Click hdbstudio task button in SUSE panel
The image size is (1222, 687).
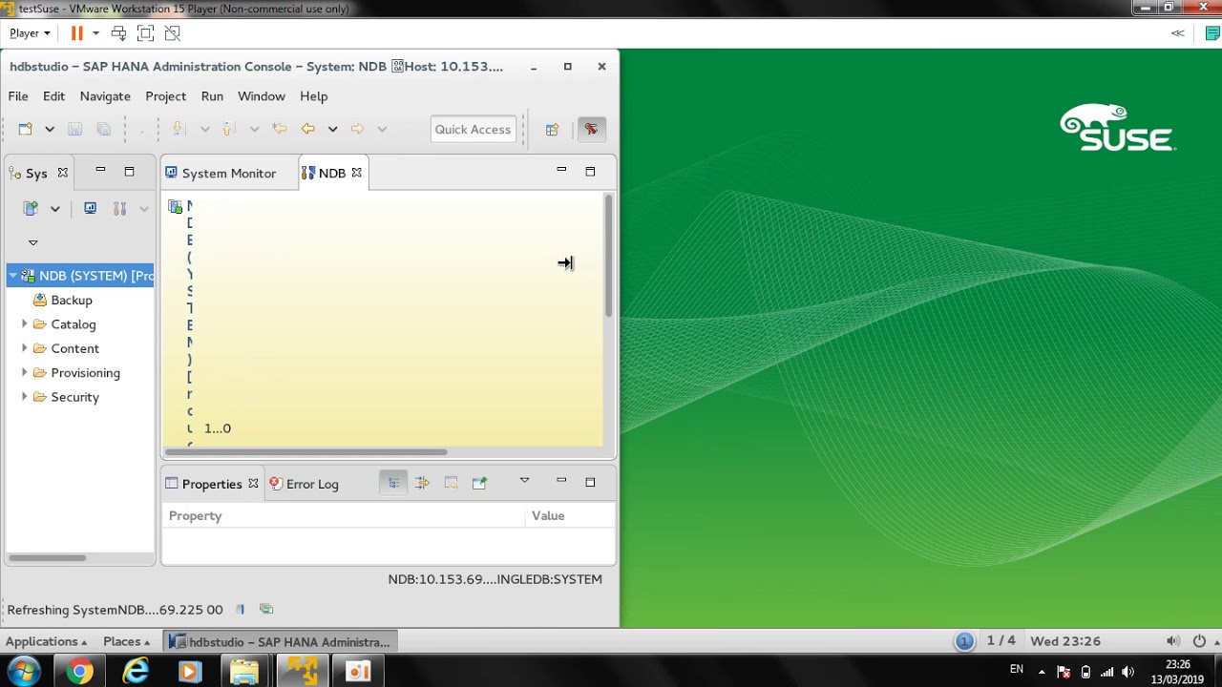pyautogui.click(x=280, y=641)
